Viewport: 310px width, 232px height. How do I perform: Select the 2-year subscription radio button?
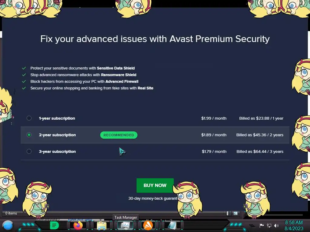click(x=29, y=135)
